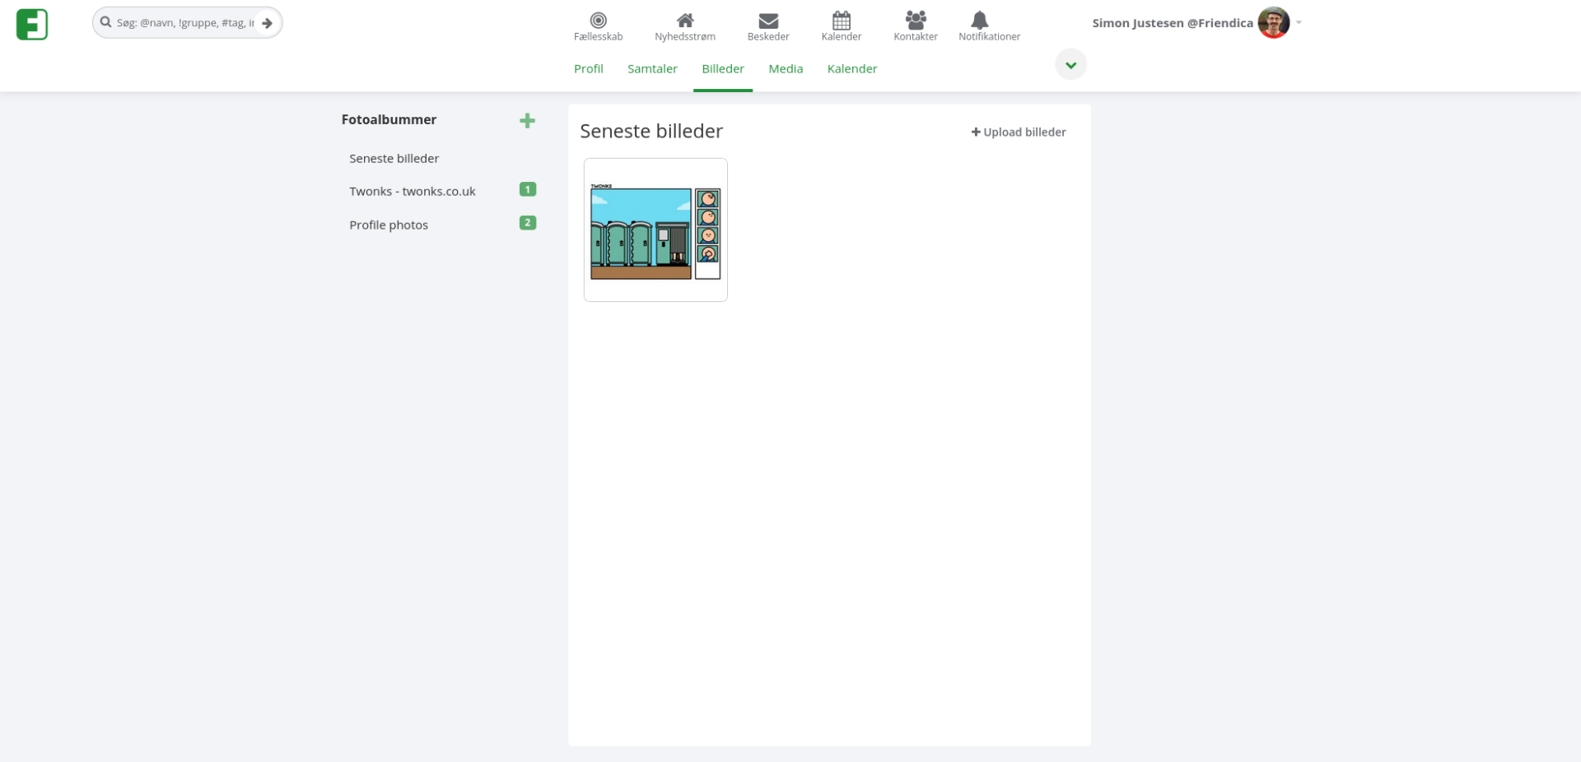
Task: Open the Profile photos album
Action: 388,225
